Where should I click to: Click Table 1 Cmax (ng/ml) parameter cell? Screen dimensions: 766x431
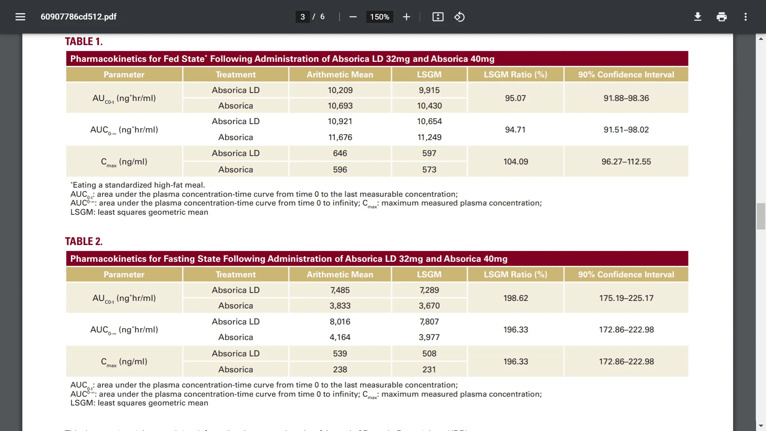124,162
